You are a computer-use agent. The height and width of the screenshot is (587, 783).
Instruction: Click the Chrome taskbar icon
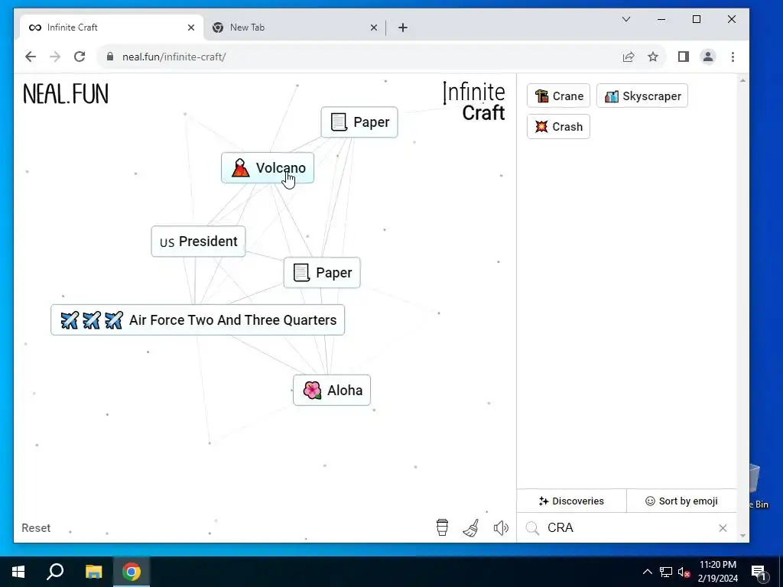[132, 572]
